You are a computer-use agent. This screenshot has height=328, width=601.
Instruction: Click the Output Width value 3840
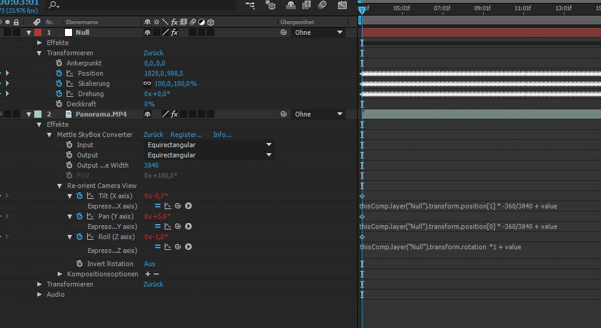pos(151,165)
